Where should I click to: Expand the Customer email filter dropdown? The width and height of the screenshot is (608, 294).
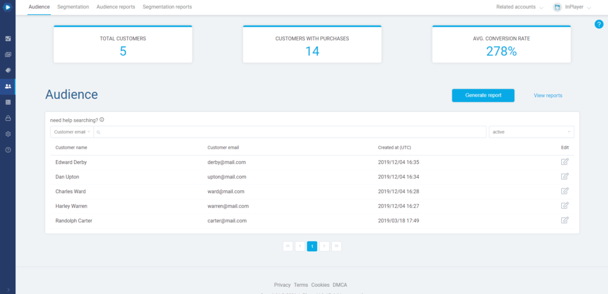click(72, 132)
